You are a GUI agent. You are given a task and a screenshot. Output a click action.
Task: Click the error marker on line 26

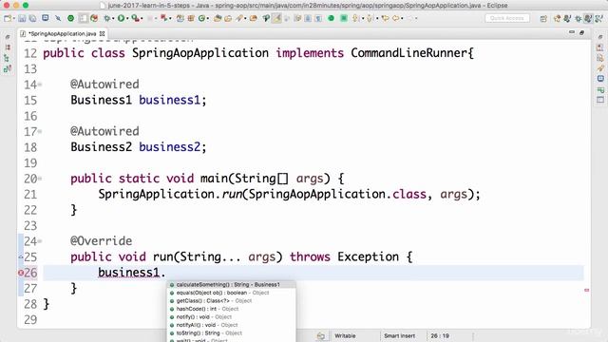pos(21,273)
